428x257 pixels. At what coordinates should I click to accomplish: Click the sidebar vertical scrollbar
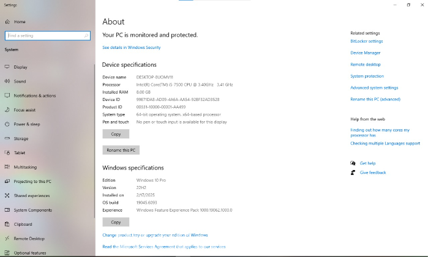click(x=94, y=141)
